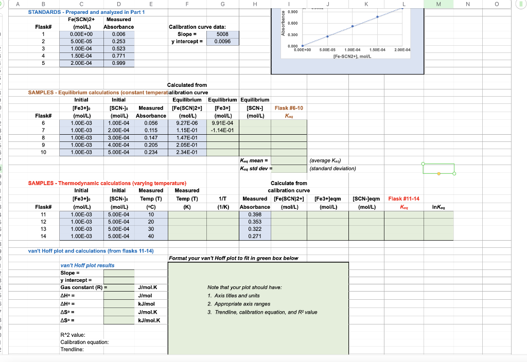The image size is (527, 362).
Task: Select the 'SAMPLES - Thermodynamic calculations' heading
Action: point(107,184)
